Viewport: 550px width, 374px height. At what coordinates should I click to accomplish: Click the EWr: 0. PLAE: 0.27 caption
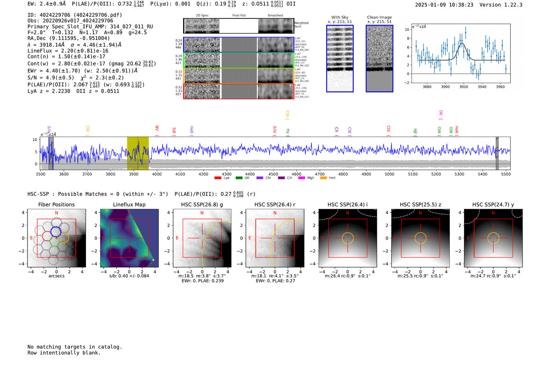(275, 281)
